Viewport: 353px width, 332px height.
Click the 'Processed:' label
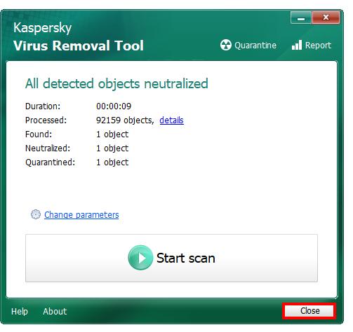point(46,120)
